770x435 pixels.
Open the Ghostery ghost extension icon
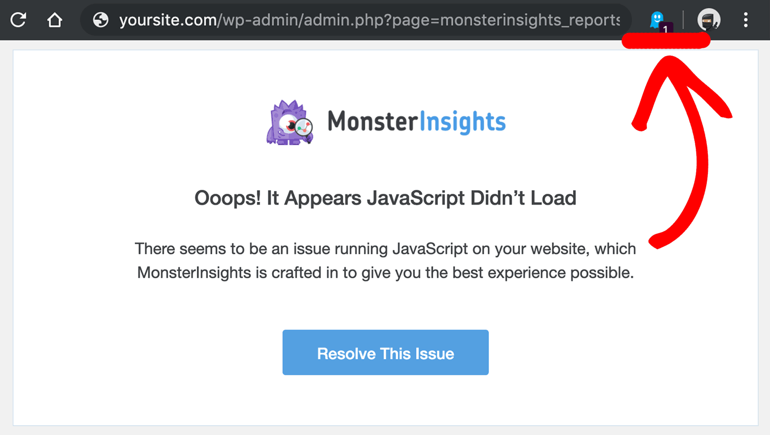click(658, 18)
